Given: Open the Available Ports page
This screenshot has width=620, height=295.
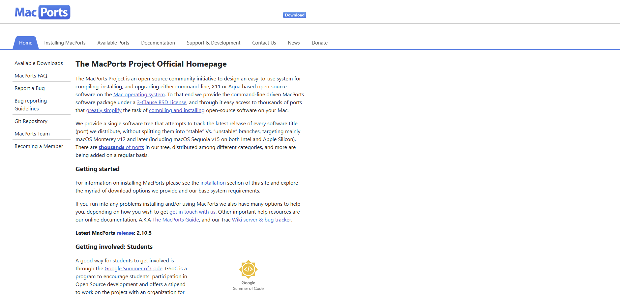Looking at the screenshot, I should (x=113, y=43).
